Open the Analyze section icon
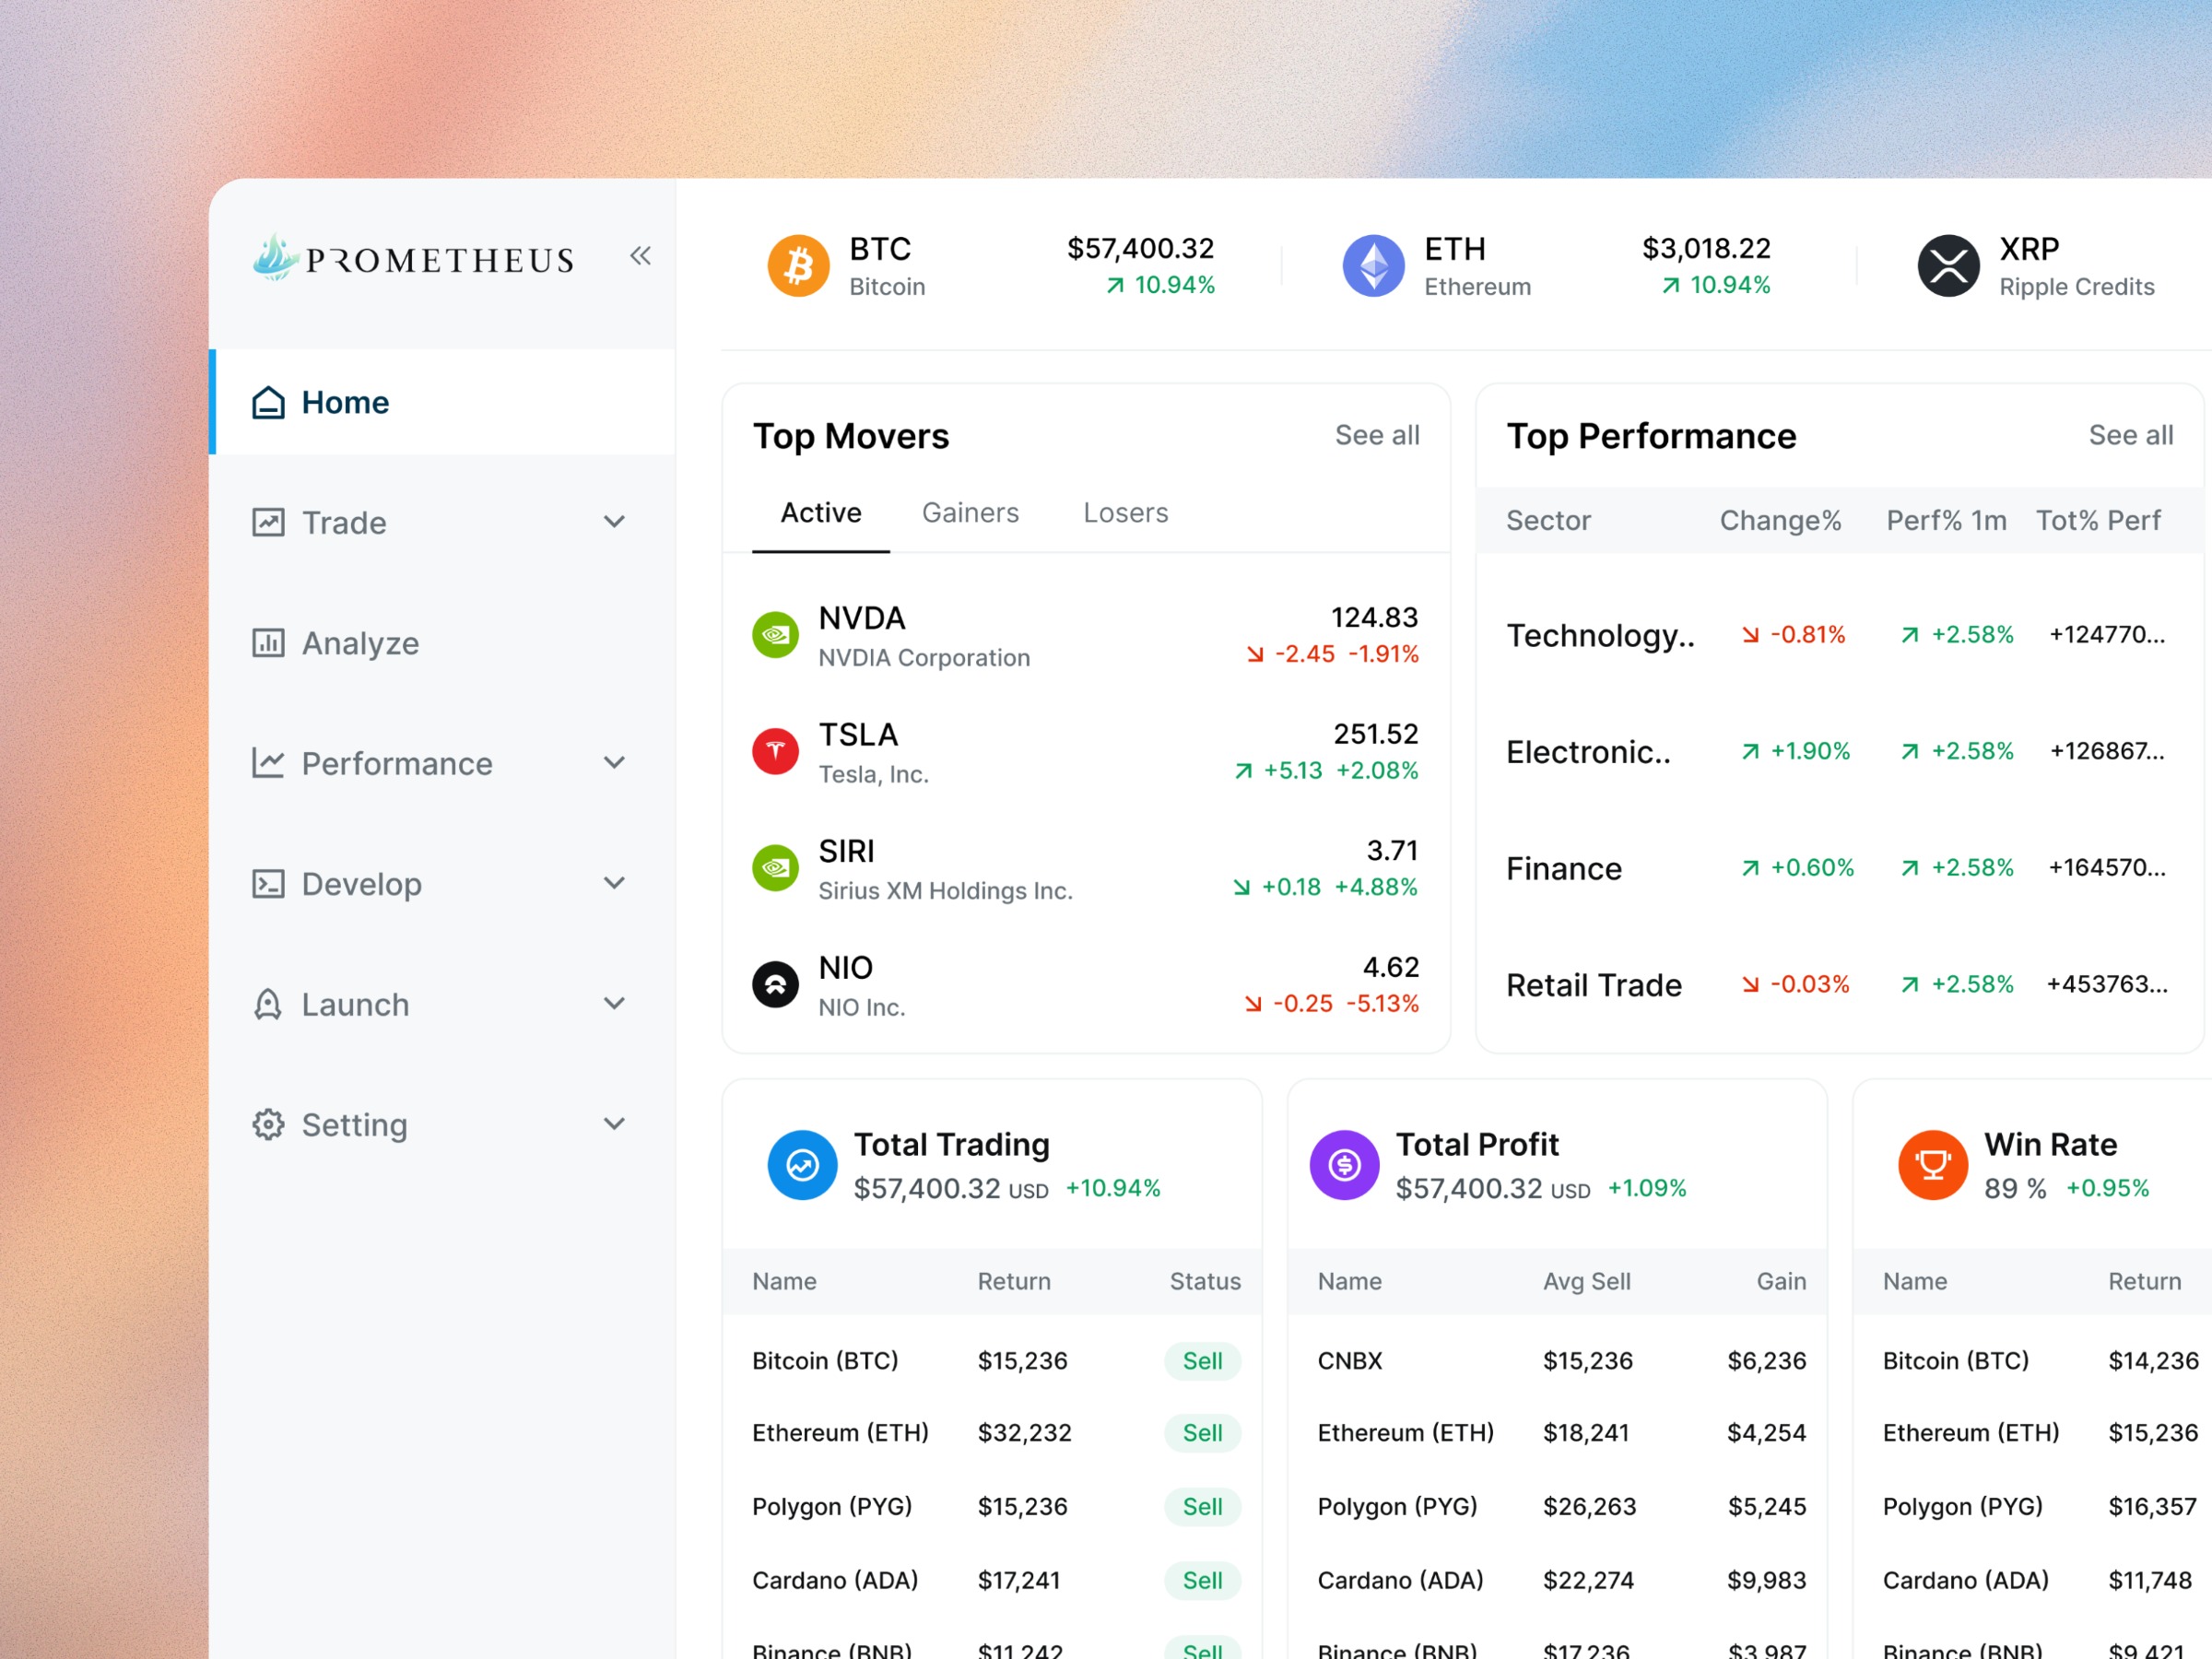2212x1659 pixels. click(x=267, y=643)
